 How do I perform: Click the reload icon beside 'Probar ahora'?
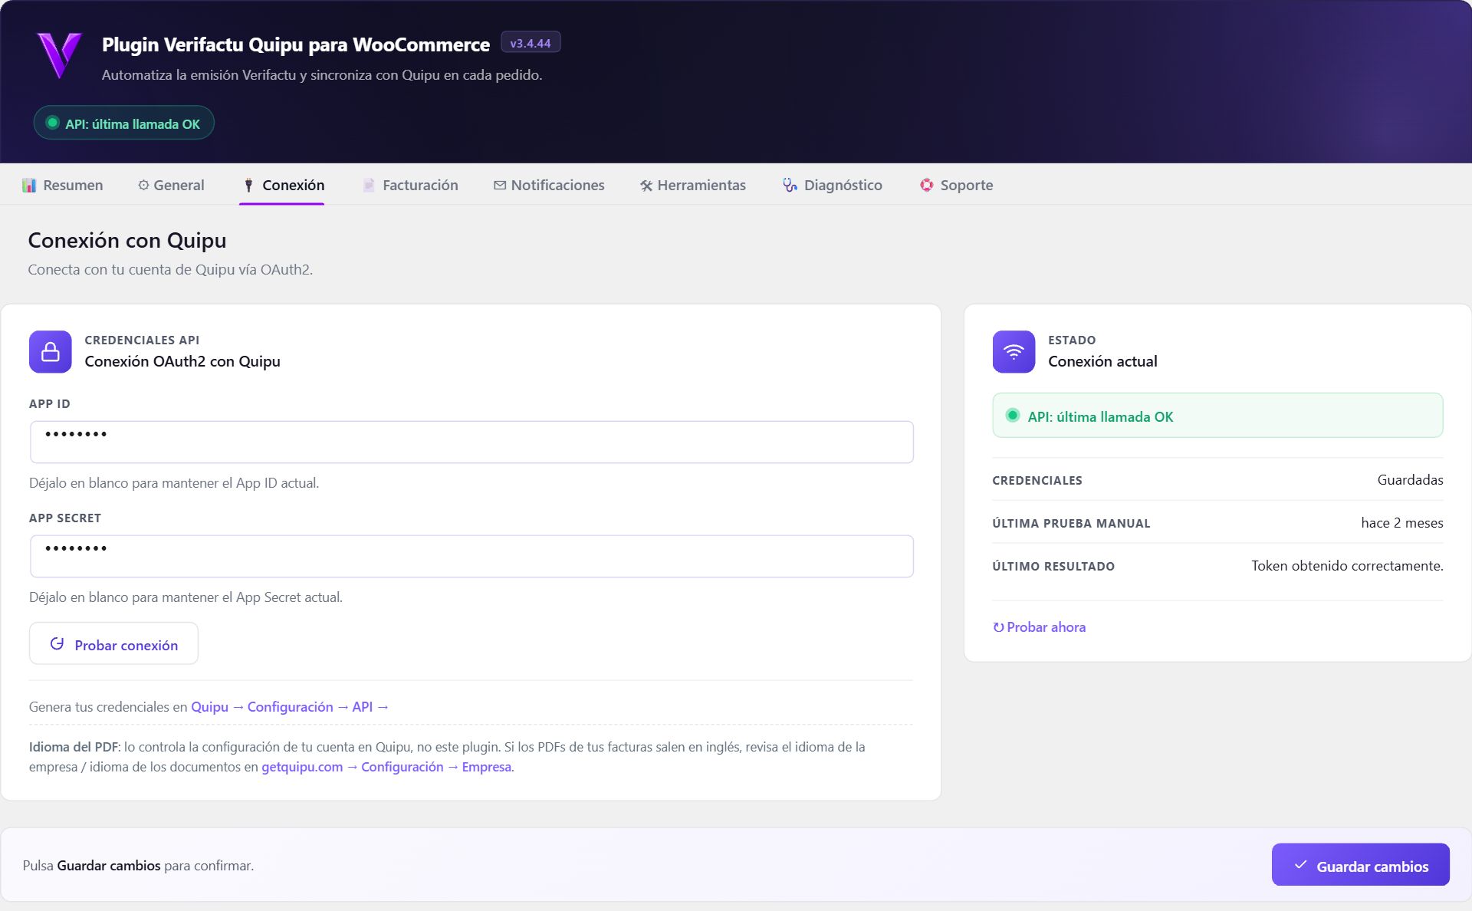point(998,627)
